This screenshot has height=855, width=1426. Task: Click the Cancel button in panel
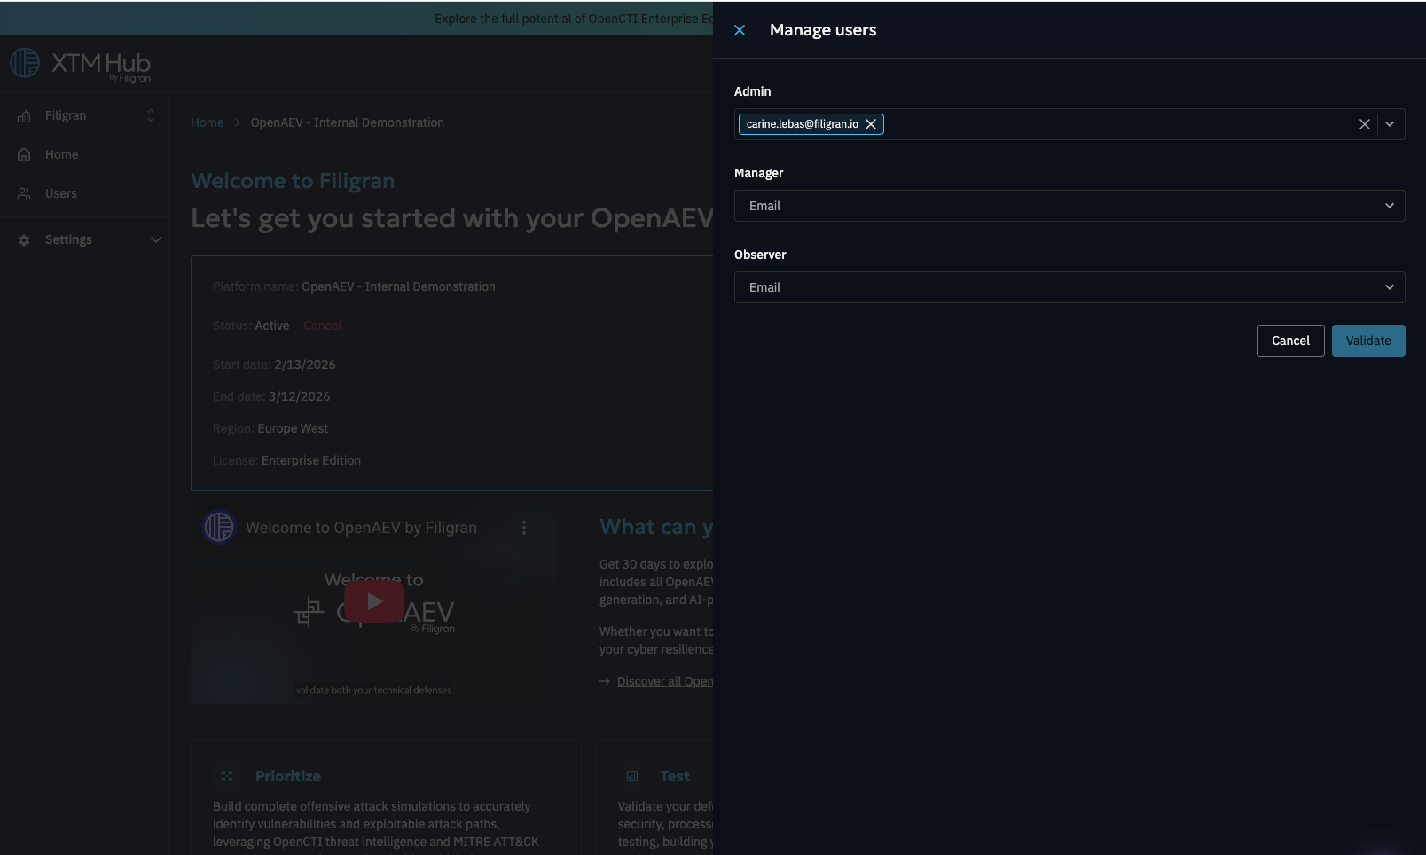[1289, 341]
